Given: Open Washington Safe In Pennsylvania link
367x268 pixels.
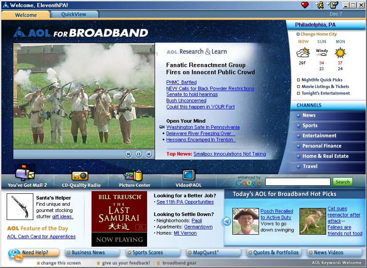Looking at the screenshot, I should (x=203, y=127).
